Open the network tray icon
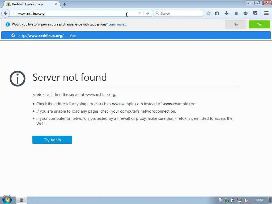This screenshot has width=272, height=204. coord(240,200)
